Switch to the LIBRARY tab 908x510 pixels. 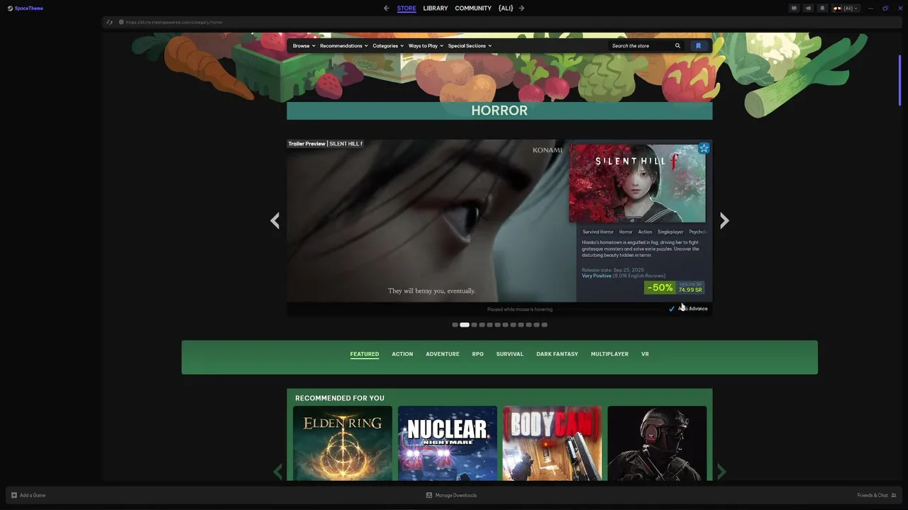436,8
